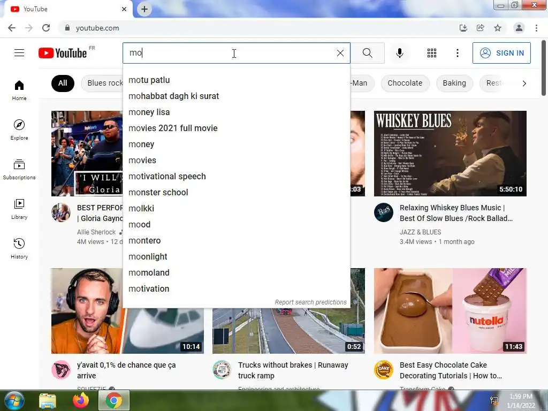Screen dimensions: 548x411
Task: Click "Report search predictions" link
Action: pos(311,302)
